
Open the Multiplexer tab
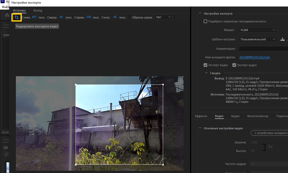[258, 116]
